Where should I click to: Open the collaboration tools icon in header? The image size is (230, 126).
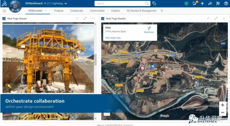[218, 3]
